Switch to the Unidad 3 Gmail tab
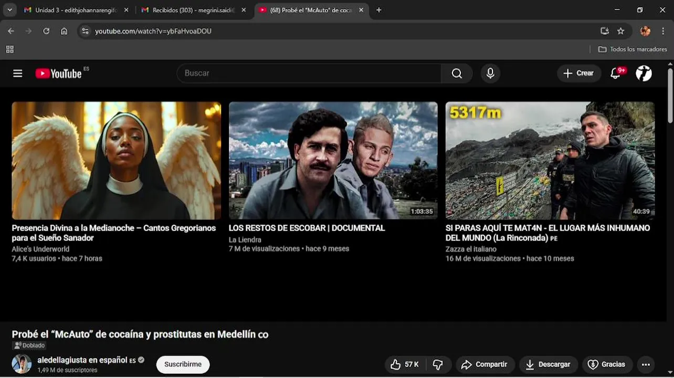The image size is (674, 378). click(76, 10)
